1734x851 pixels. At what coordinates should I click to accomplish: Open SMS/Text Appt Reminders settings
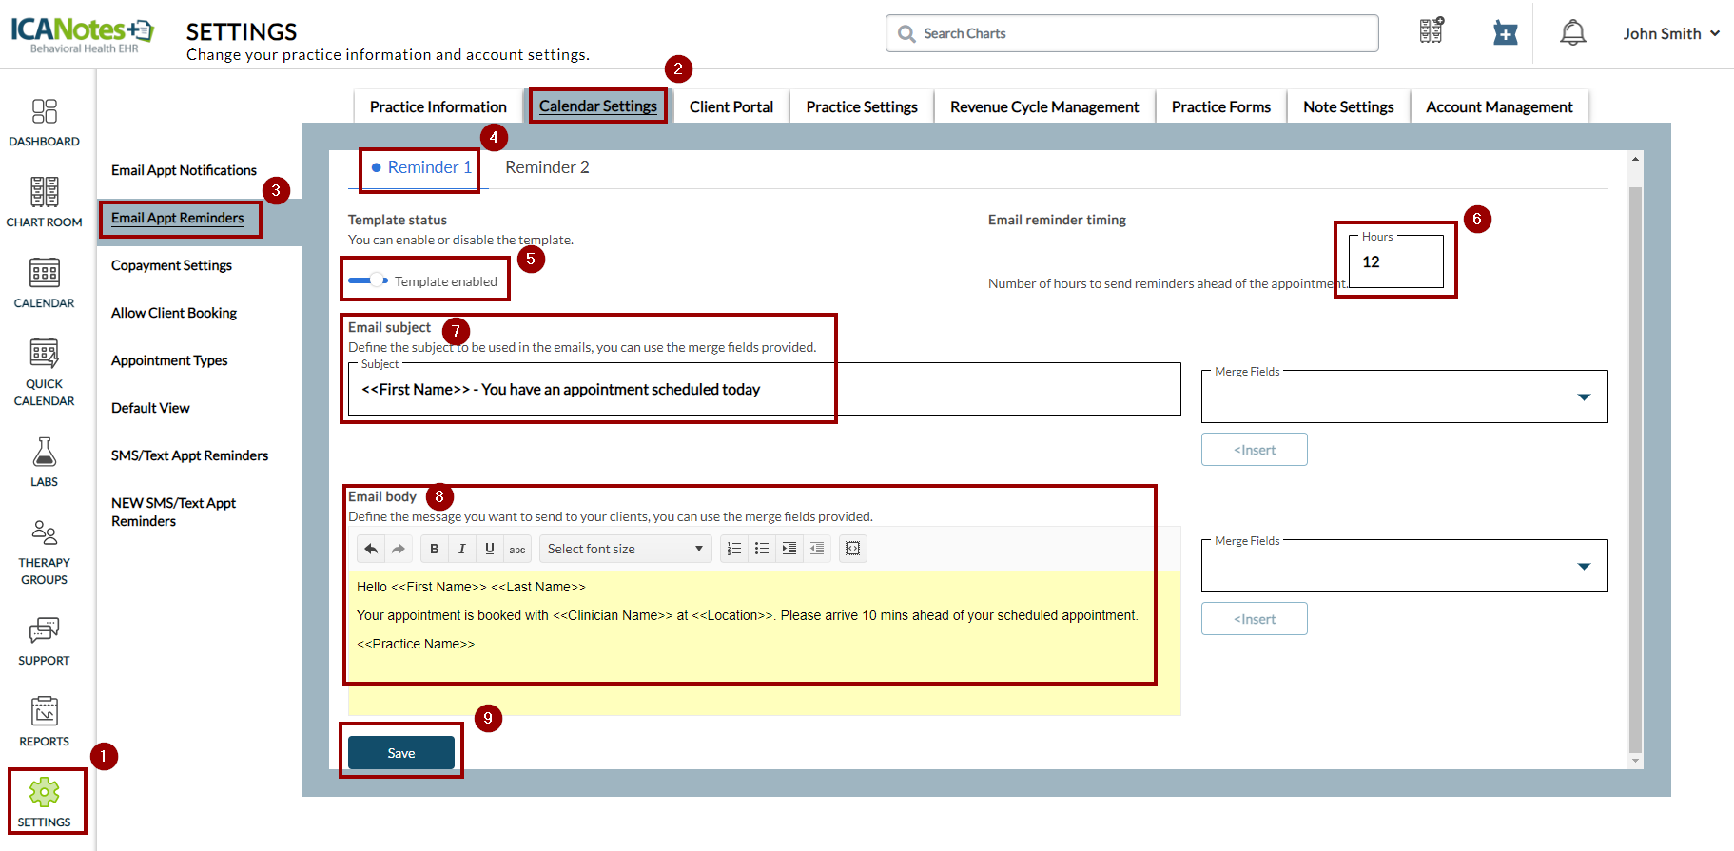(189, 455)
